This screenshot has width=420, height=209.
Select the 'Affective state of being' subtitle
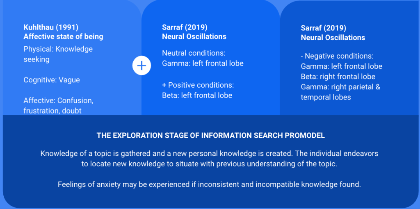pos(63,36)
